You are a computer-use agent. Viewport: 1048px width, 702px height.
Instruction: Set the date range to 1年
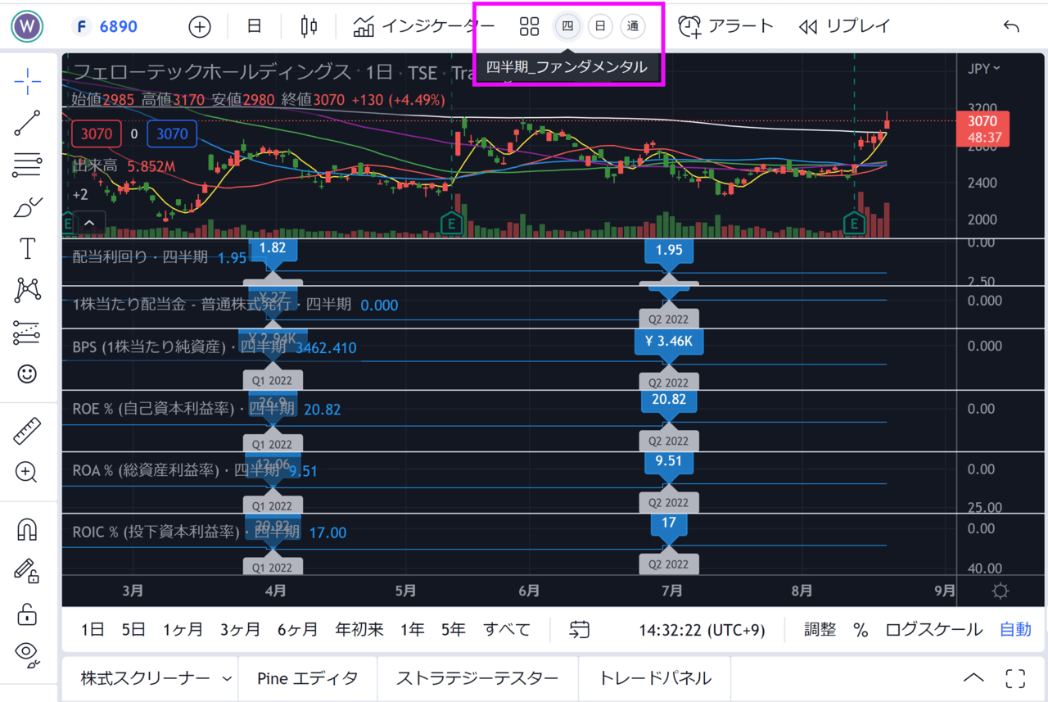[413, 630]
